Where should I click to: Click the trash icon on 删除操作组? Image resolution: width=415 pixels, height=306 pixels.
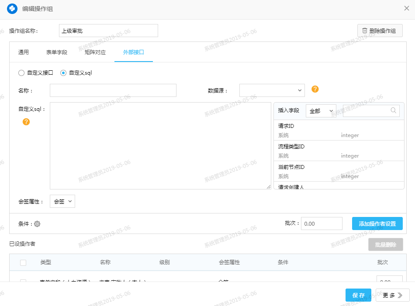click(x=364, y=31)
